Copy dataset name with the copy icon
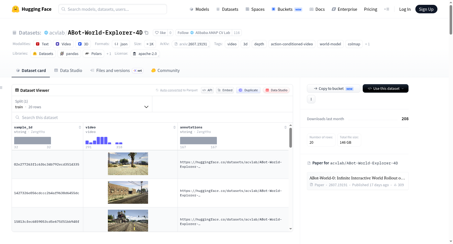Viewport: 453px width, 244px height. [146, 33]
